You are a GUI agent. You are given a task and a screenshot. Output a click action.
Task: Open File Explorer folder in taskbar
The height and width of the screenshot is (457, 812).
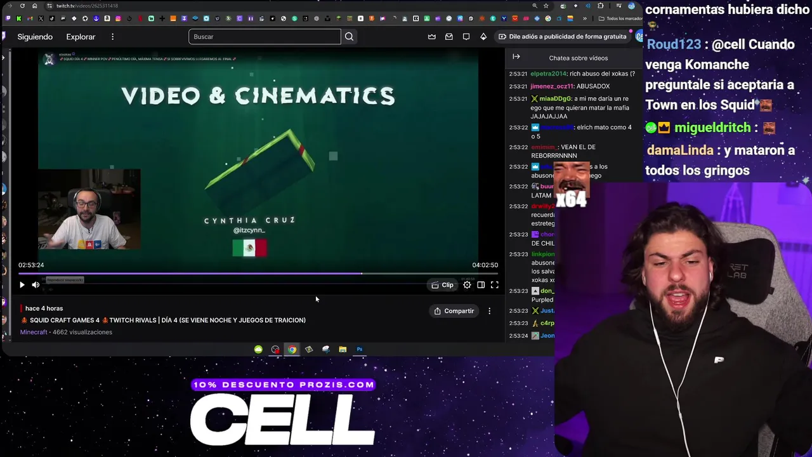pyautogui.click(x=343, y=349)
